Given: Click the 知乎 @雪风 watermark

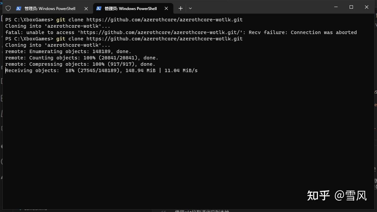Looking at the screenshot, I should point(337,196).
